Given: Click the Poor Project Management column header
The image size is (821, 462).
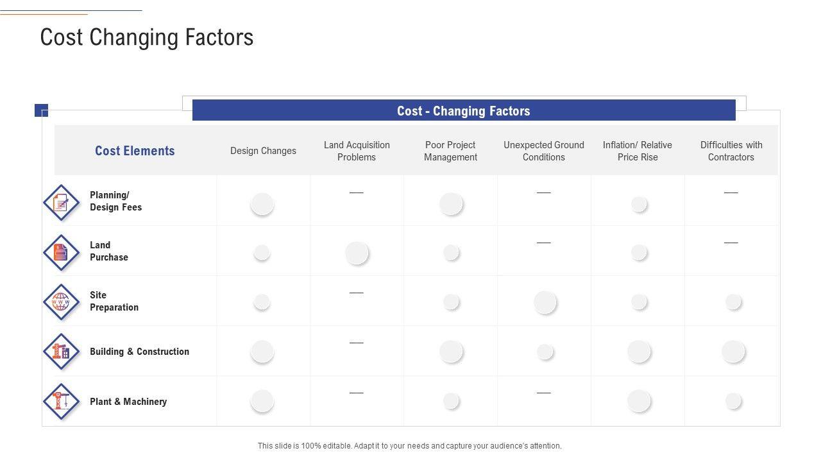Looking at the screenshot, I should point(450,151).
